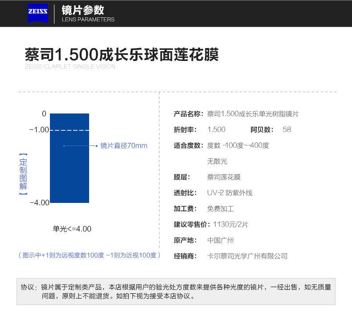
Task: Click the '原产地' label
Action: pyautogui.click(x=185, y=240)
